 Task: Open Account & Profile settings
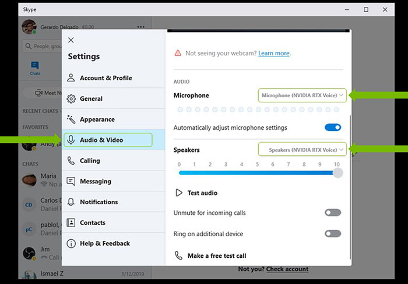tap(114, 77)
